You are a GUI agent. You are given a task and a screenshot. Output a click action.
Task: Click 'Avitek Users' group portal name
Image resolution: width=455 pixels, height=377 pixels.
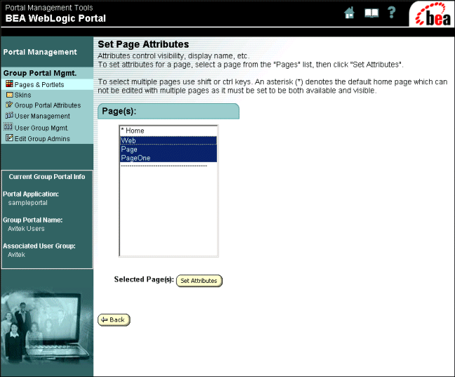point(26,229)
